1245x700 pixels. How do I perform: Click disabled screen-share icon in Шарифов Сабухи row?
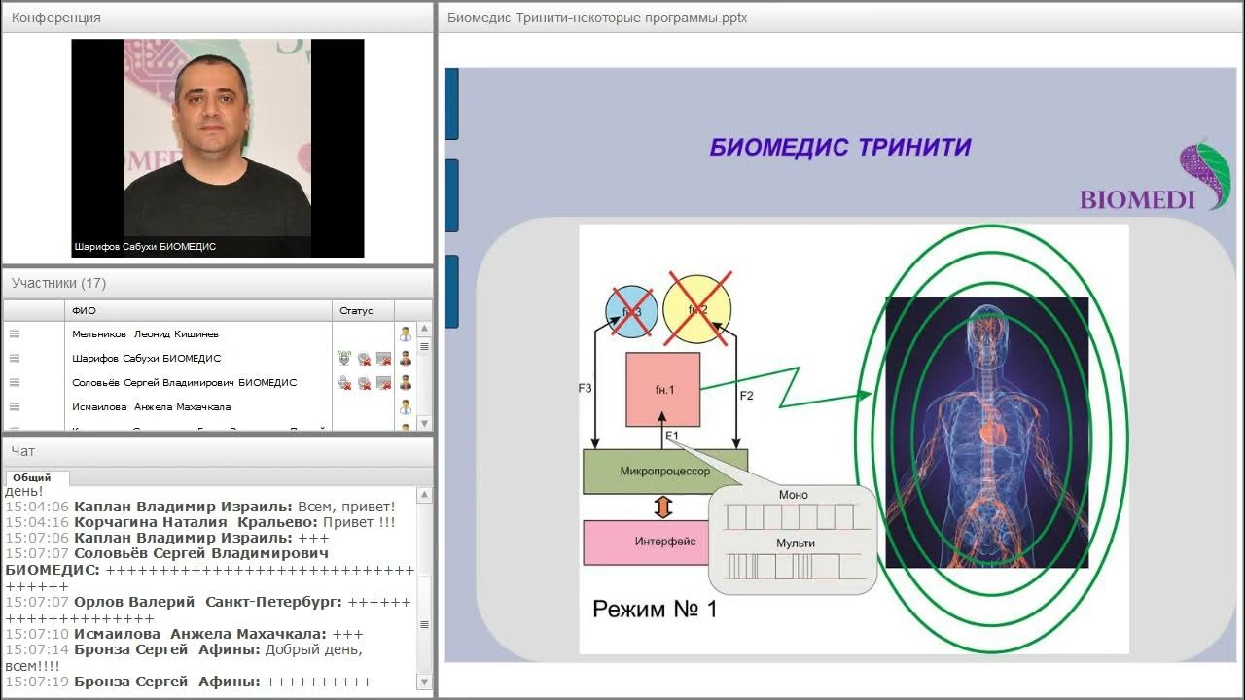point(383,359)
